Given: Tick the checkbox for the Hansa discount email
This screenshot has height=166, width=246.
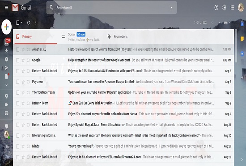Looking at the screenshot, I should [x=18, y=114].
